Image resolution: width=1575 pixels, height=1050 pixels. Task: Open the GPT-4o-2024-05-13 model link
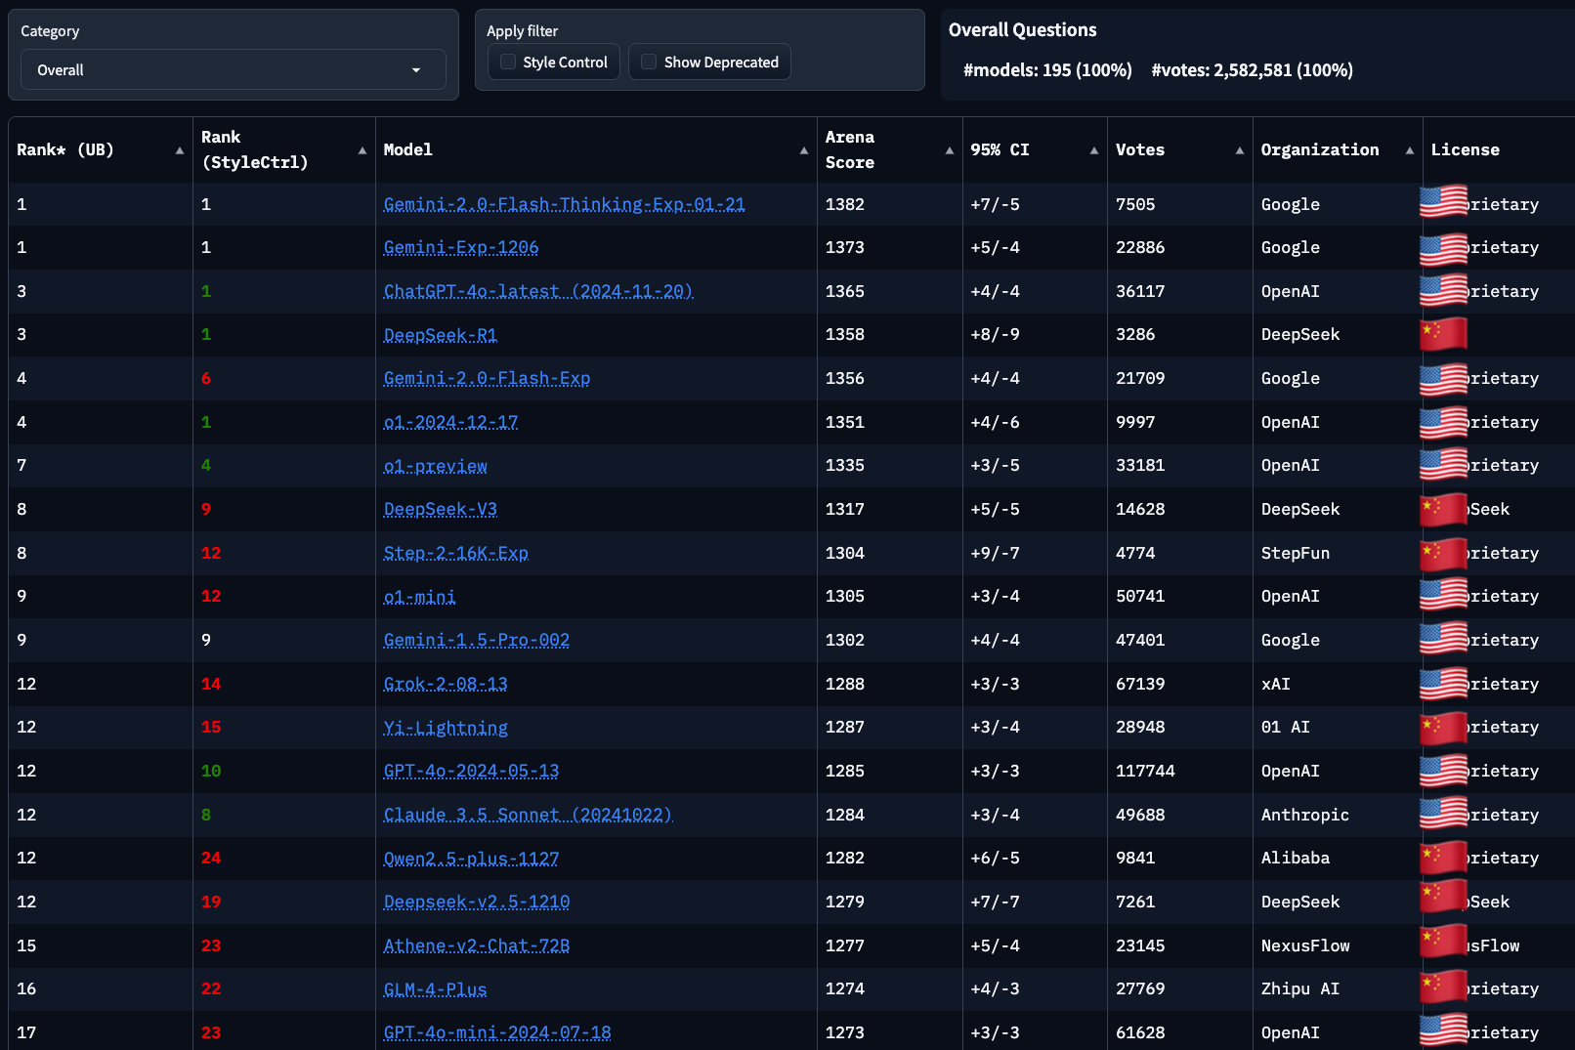[471, 771]
